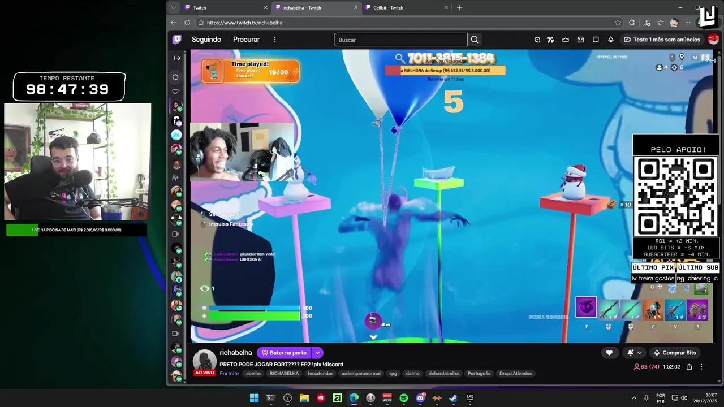Click the browser refresh icon
This screenshot has height=407, width=724.
pyautogui.click(x=187, y=23)
